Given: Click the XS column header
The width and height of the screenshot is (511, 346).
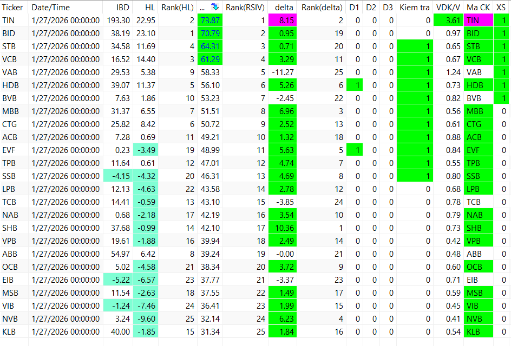Looking at the screenshot, I should coord(501,7).
